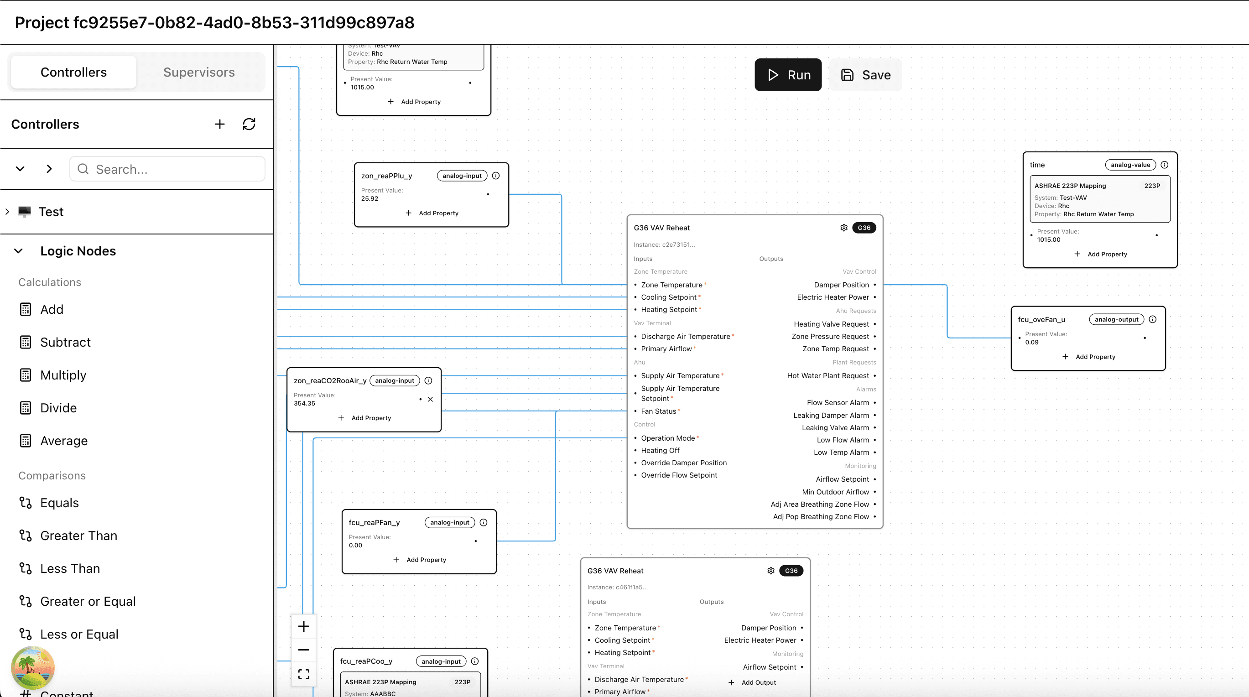Viewport: 1249px width, 697px height.
Task: Zoom in on the canvas
Action: pos(303,626)
